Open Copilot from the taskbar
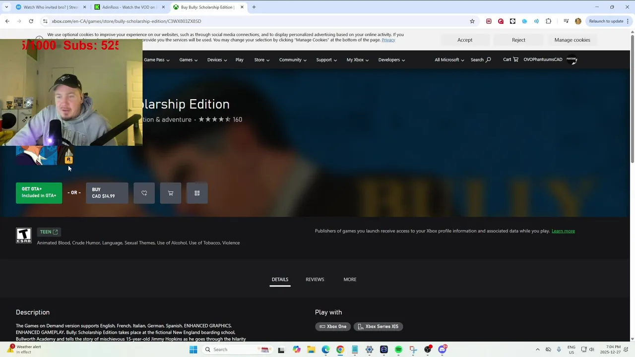The height and width of the screenshot is (357, 635). tap(297, 350)
